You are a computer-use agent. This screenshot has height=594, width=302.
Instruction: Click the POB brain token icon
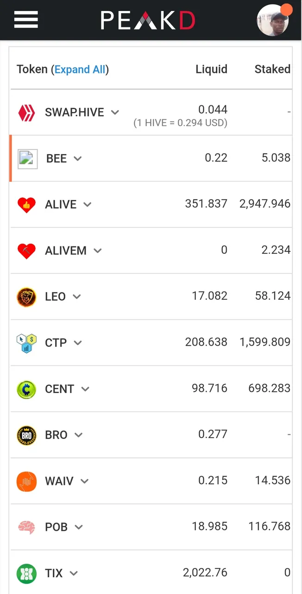click(26, 527)
